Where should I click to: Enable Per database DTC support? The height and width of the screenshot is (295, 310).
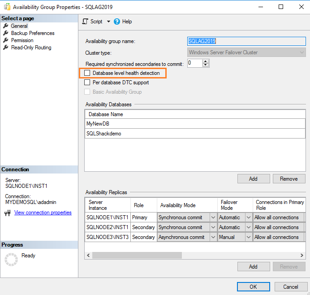tap(87, 82)
